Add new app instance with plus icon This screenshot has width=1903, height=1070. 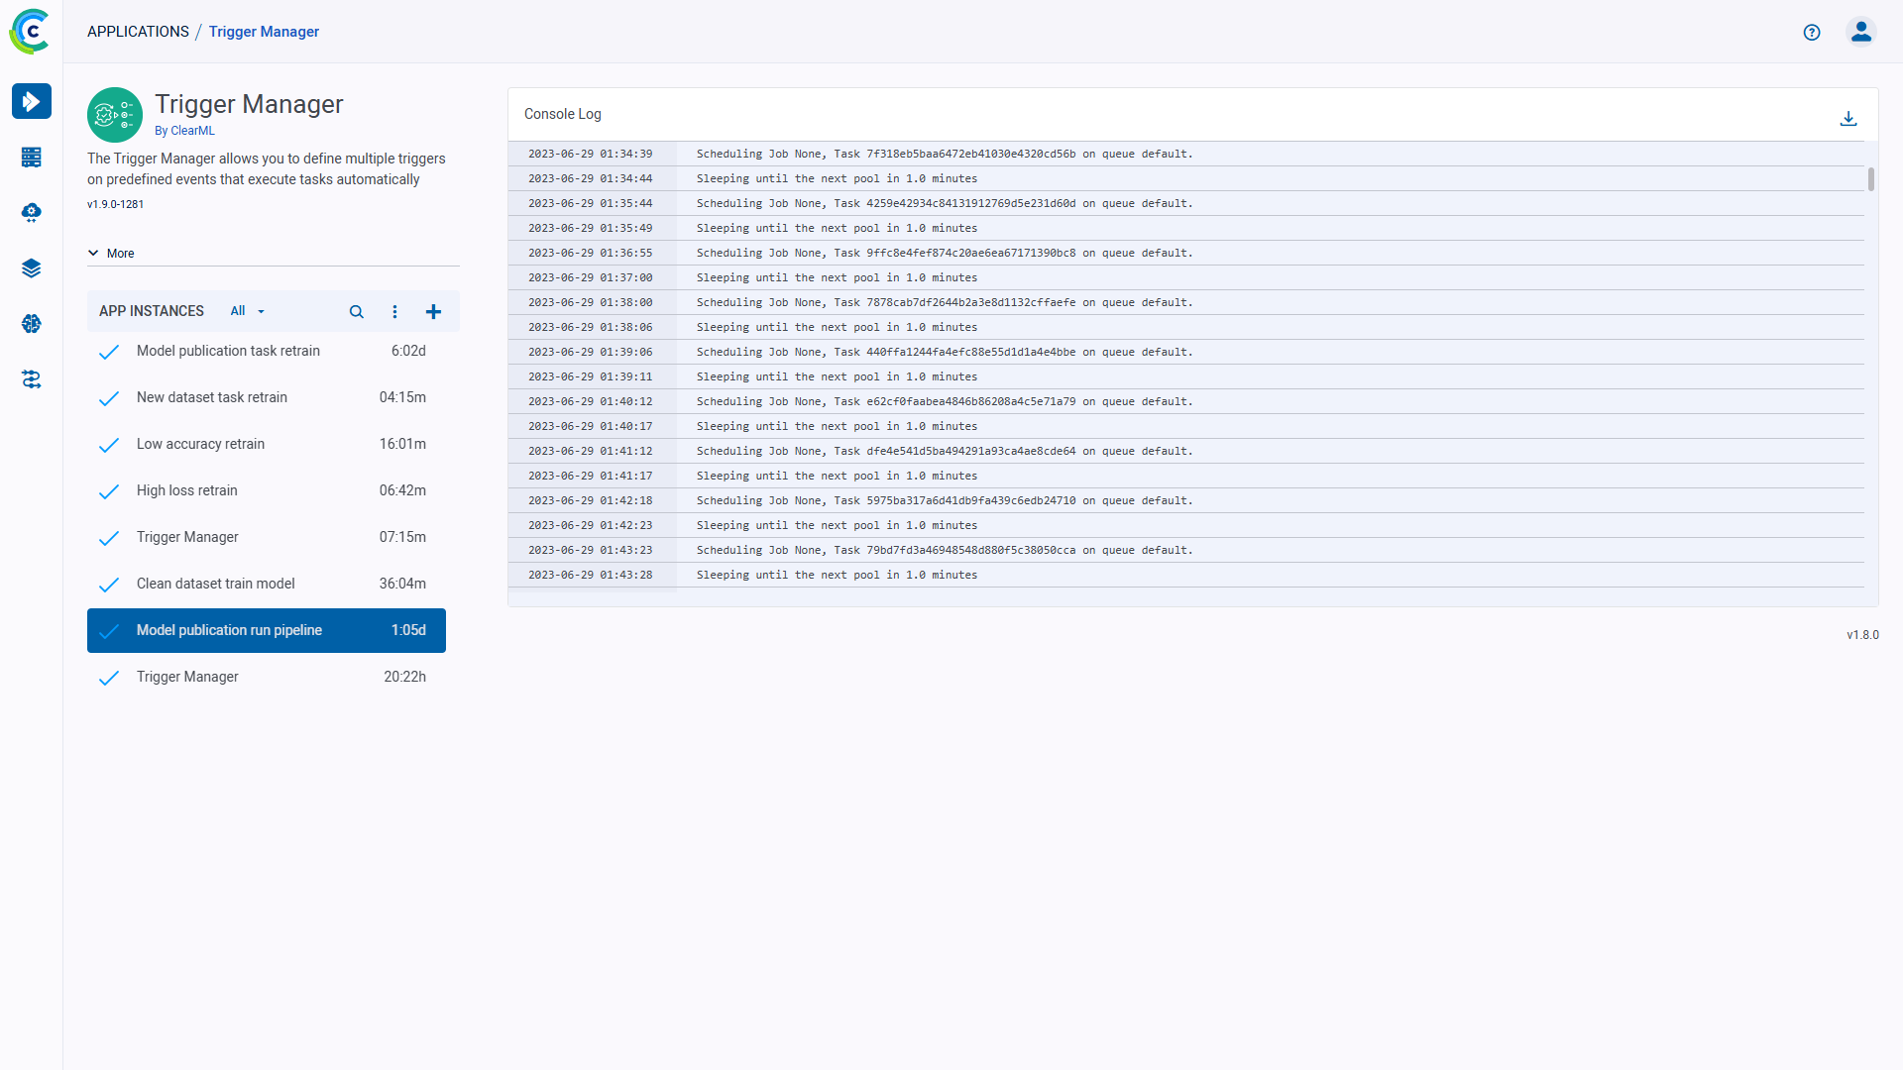[433, 312]
